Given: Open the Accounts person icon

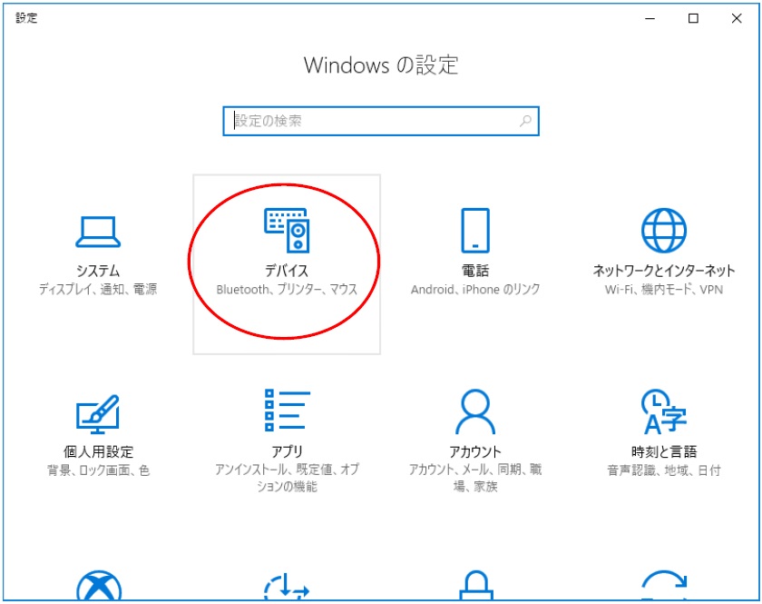Looking at the screenshot, I should point(474,411).
